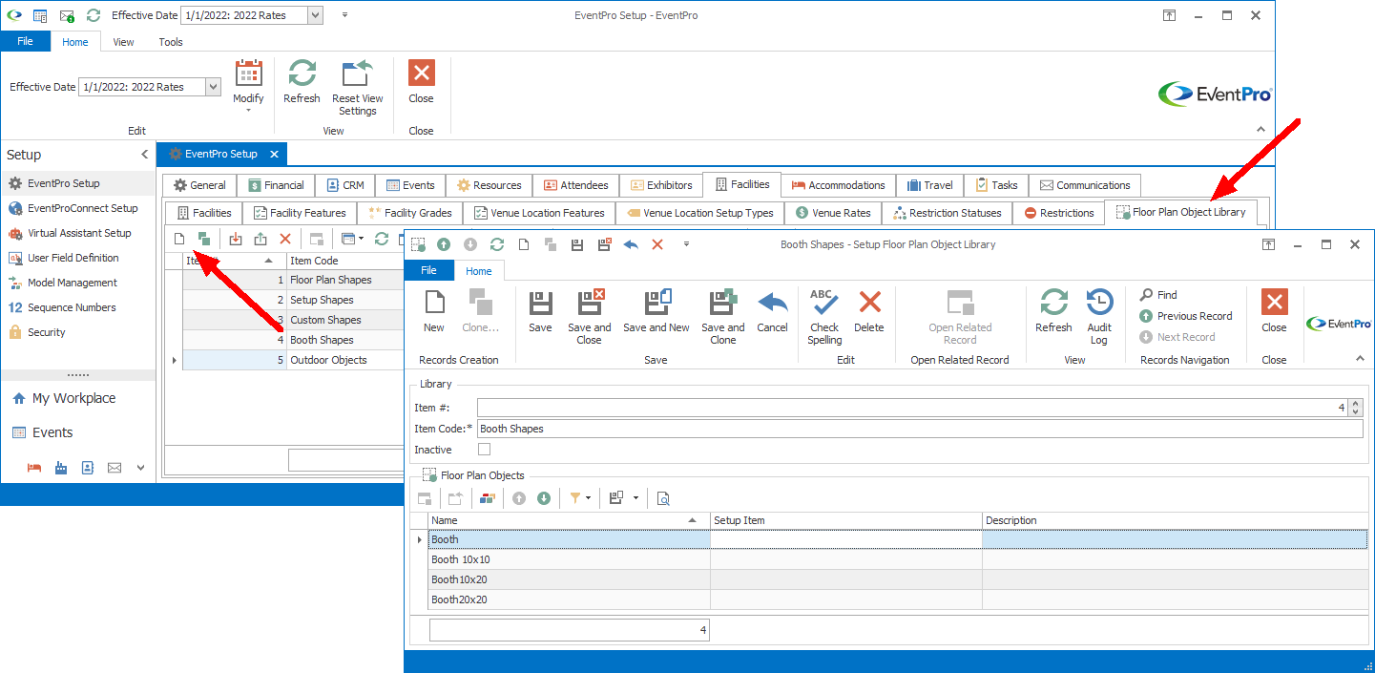
Task: Click Cancel in the Booth Shapes ribbon
Action: click(x=772, y=311)
